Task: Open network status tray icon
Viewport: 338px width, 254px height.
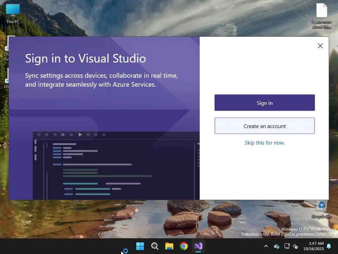Action: coord(287,246)
